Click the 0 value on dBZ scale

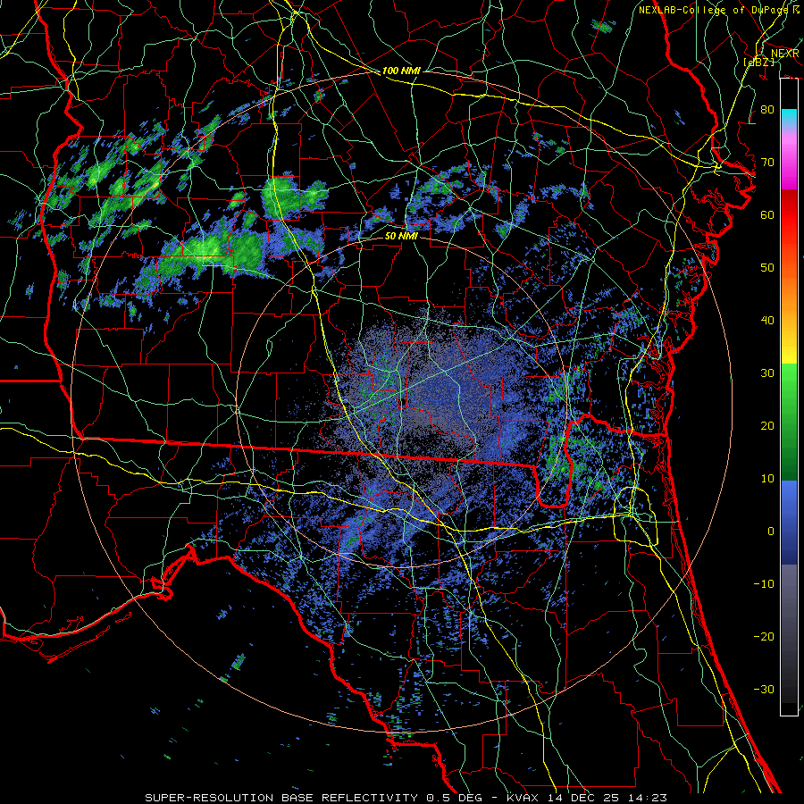pos(771,531)
